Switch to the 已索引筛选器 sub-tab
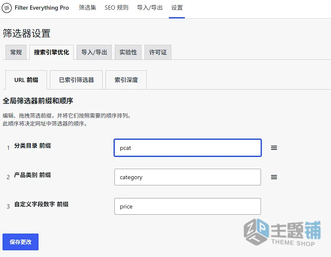The width and height of the screenshot is (331, 257). click(x=76, y=80)
